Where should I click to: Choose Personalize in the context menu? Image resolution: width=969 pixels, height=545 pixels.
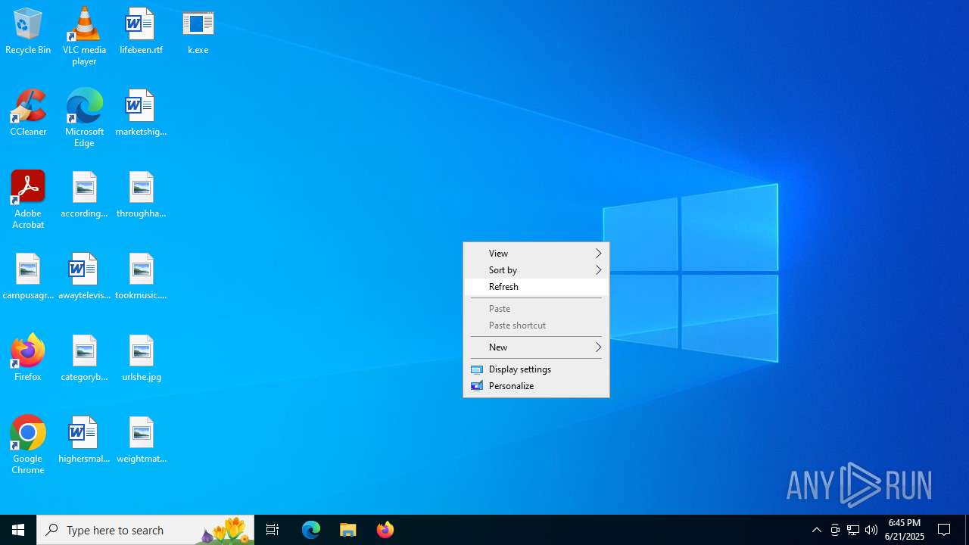(x=536, y=386)
